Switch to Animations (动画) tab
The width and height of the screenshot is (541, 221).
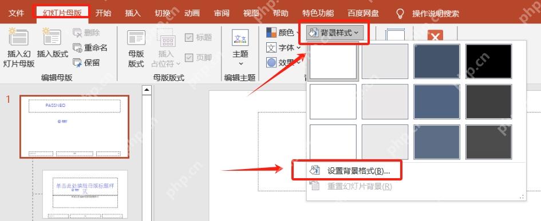pos(192,13)
